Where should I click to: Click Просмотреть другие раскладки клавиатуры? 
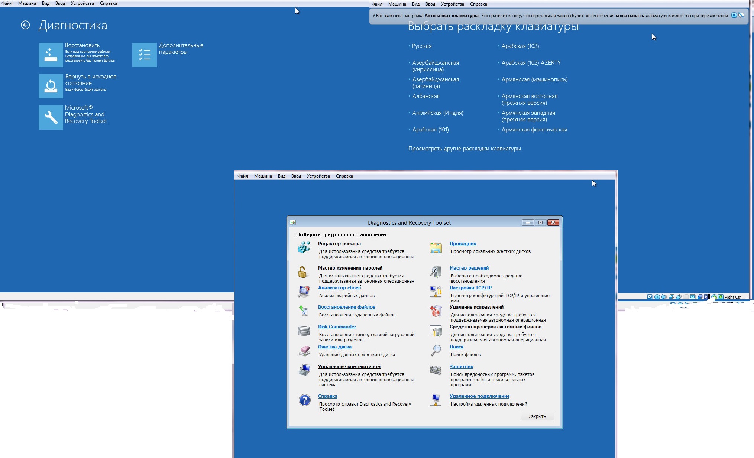tap(464, 149)
